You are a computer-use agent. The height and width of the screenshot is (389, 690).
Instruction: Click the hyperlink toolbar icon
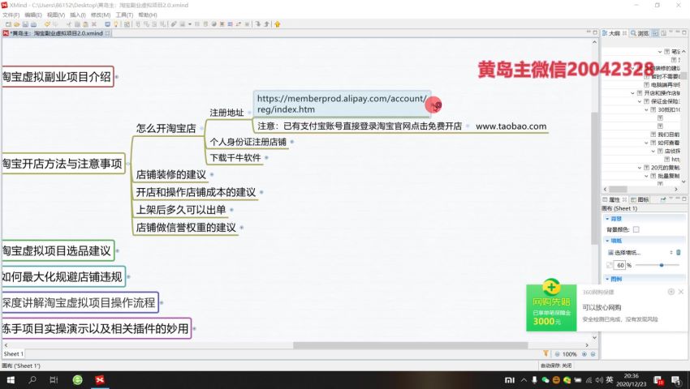(174, 24)
